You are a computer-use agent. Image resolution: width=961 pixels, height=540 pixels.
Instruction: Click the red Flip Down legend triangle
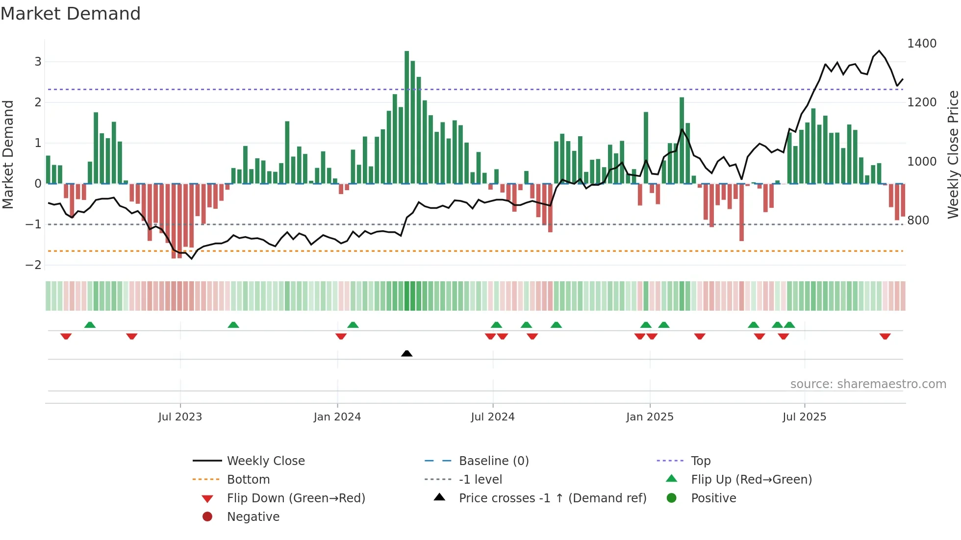point(207,499)
